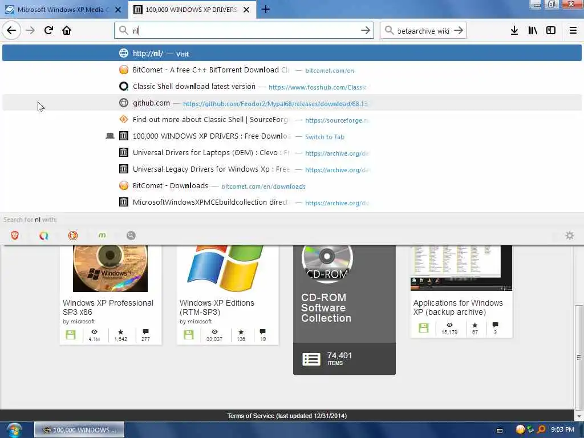
Task: Click the 9:03 PM clock
Action: pos(562,429)
